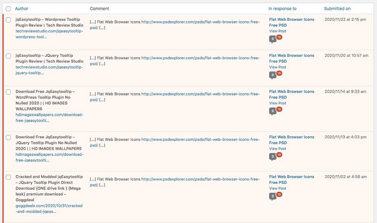Click pending 15 badge in 2020/11/22 row
377x223 pixels.
[x=279, y=37]
